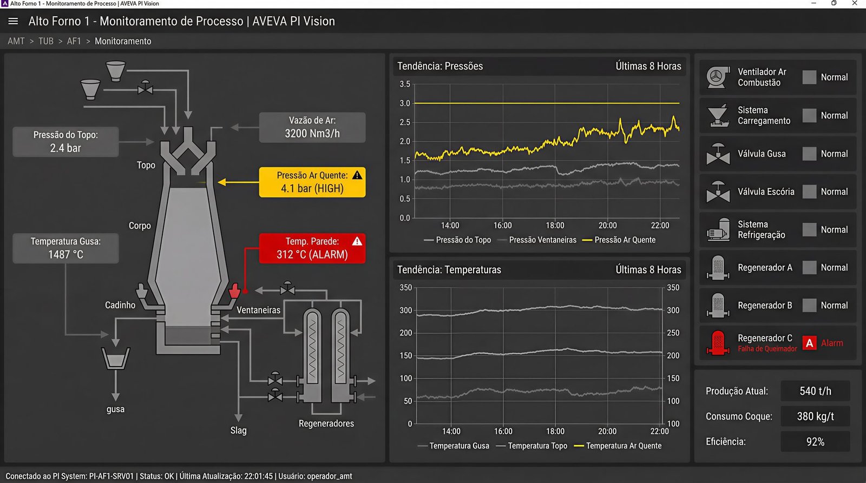Click the Temperatura Topo legend entry
This screenshot has height=483, width=866.
532,446
